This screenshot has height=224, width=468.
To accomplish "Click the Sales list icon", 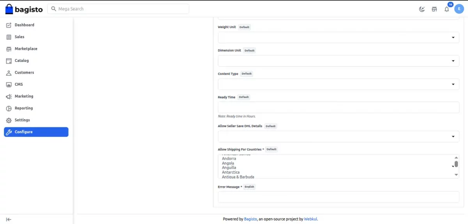I will [9, 37].
